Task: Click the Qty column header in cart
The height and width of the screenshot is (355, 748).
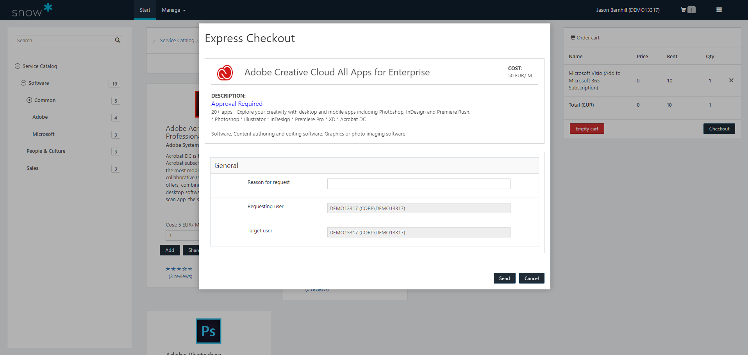Action: pos(710,56)
